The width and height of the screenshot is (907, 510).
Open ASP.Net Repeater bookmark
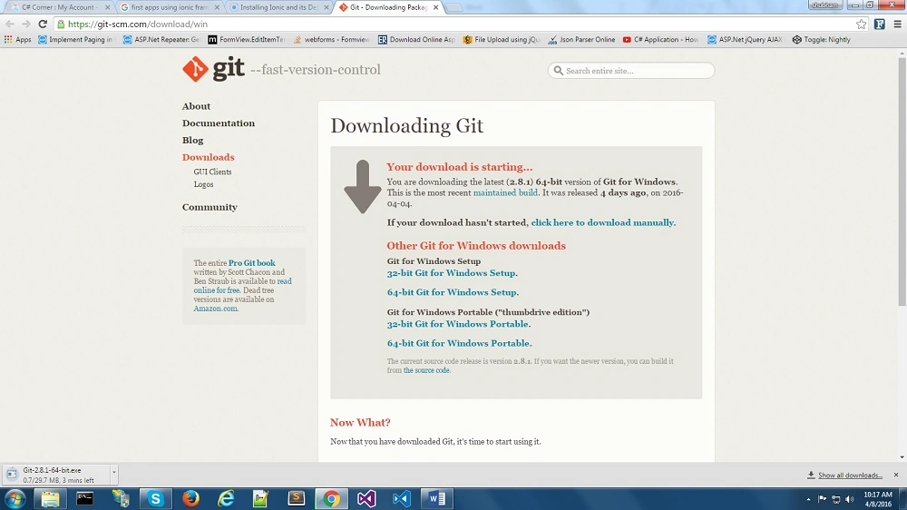pyautogui.click(x=161, y=39)
